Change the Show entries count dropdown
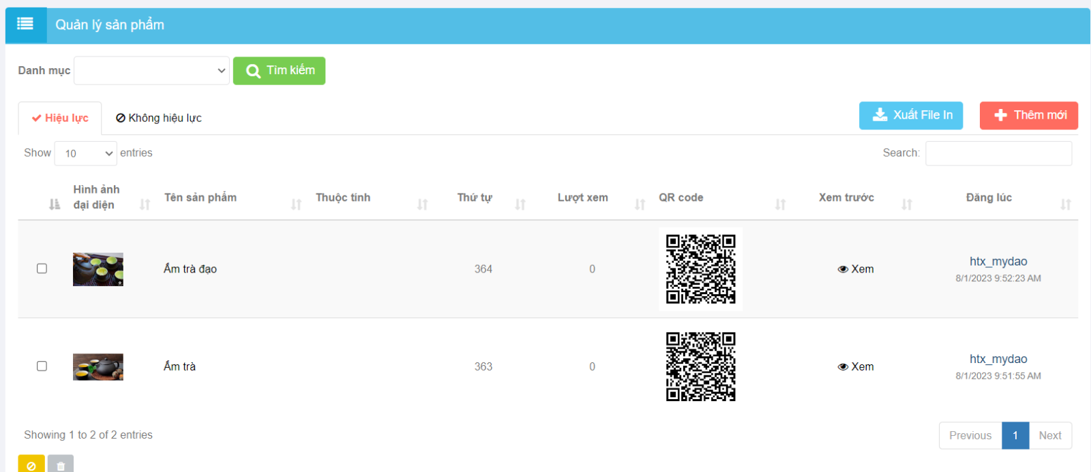The width and height of the screenshot is (1091, 472). (86, 153)
